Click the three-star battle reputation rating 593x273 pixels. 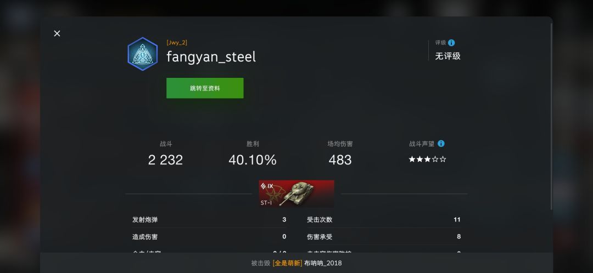(427, 160)
